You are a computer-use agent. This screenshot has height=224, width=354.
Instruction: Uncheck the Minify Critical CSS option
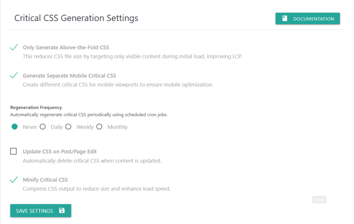click(14, 180)
